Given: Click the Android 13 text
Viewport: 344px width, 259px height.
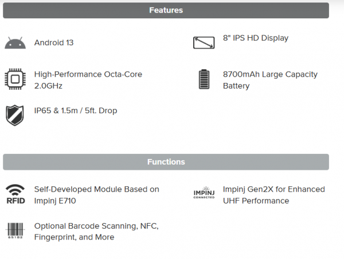Looking at the screenshot, I should [x=54, y=42].
